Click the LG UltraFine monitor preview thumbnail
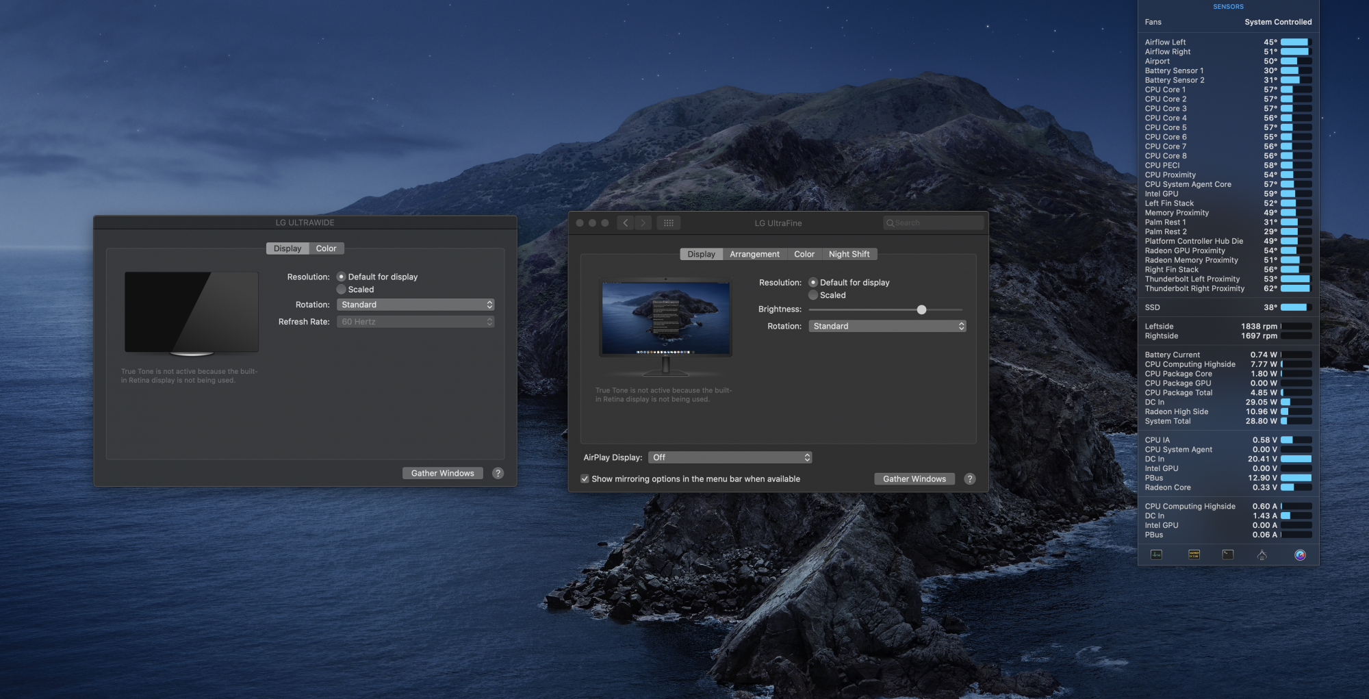Screen dimensions: 1369x699 pyautogui.click(x=665, y=326)
